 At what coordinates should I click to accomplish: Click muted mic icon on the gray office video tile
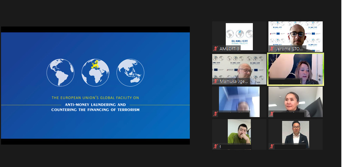point(271,114)
